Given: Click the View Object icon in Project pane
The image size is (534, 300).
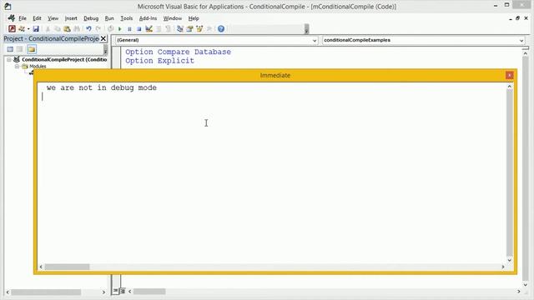Looking at the screenshot, I should tap(20, 49).
